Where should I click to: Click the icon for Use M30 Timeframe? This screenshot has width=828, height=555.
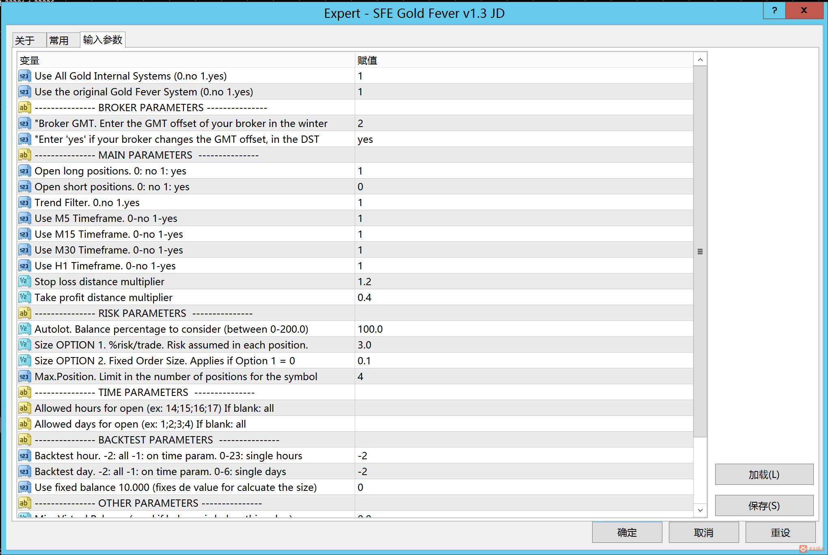pos(24,250)
